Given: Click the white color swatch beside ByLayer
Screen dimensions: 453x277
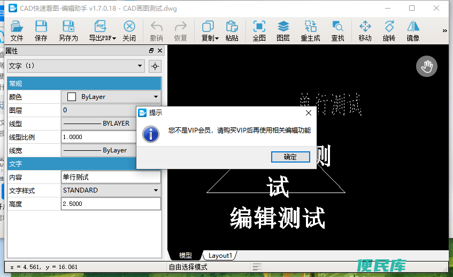Looking at the screenshot, I should tap(71, 97).
